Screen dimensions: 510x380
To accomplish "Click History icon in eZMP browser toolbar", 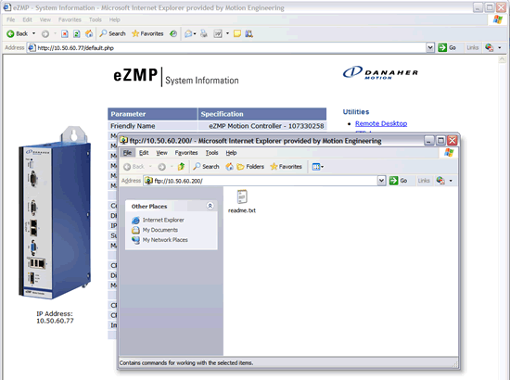I will tap(173, 33).
